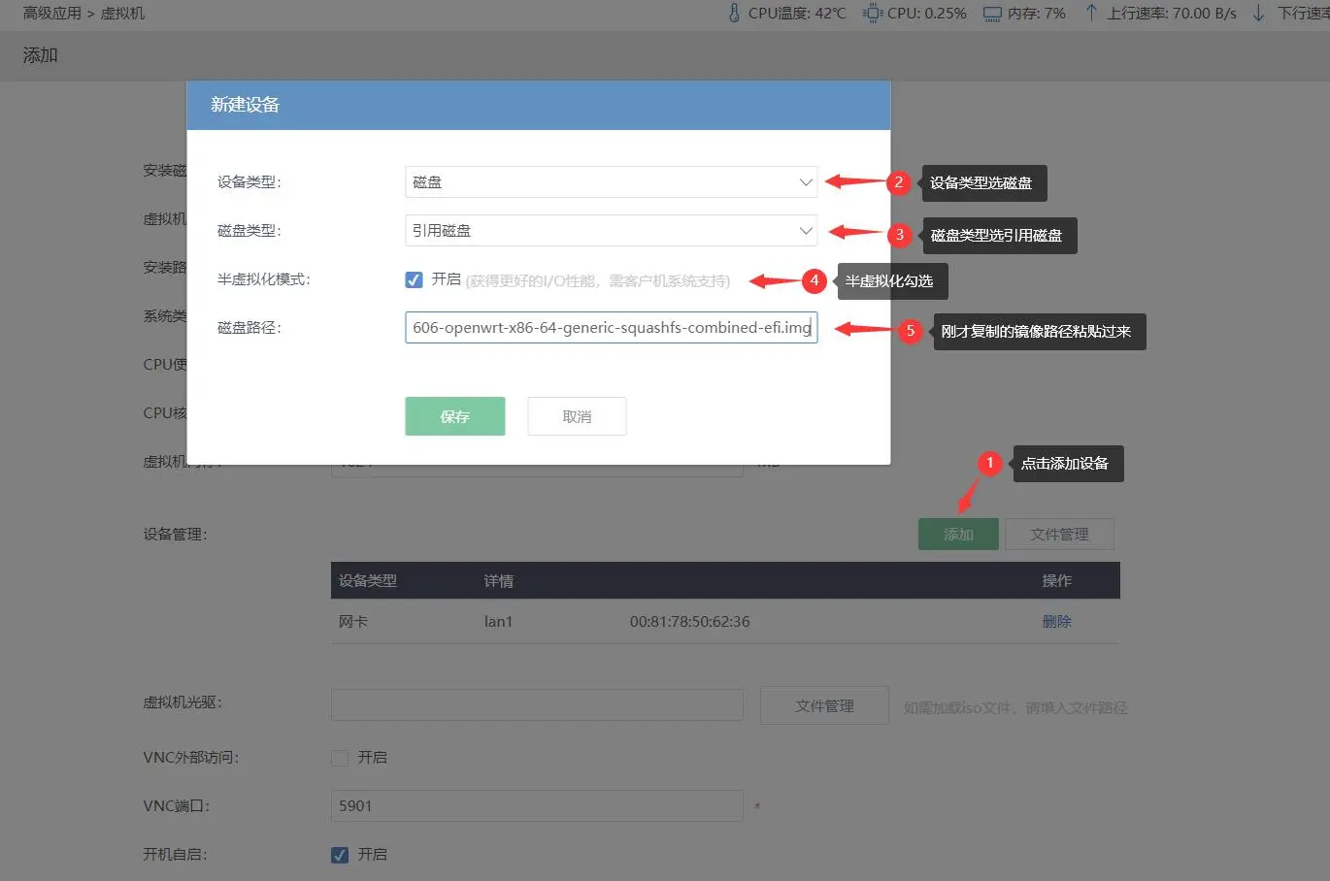Viewport: 1330px width, 881px height.
Task: Click the CPU usage chip icon
Action: point(872,14)
